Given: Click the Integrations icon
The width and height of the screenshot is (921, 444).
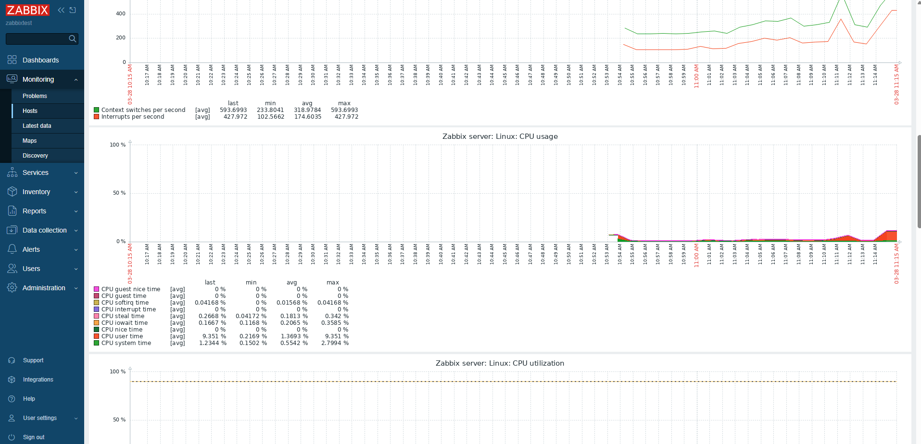Looking at the screenshot, I should (12, 380).
